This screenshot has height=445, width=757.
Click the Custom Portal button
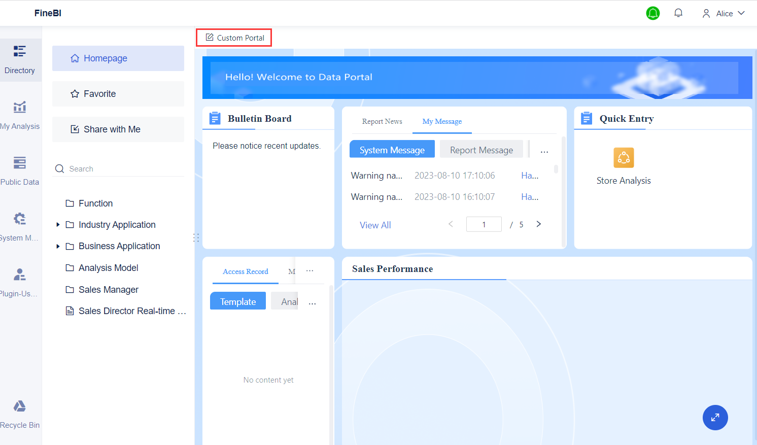234,38
